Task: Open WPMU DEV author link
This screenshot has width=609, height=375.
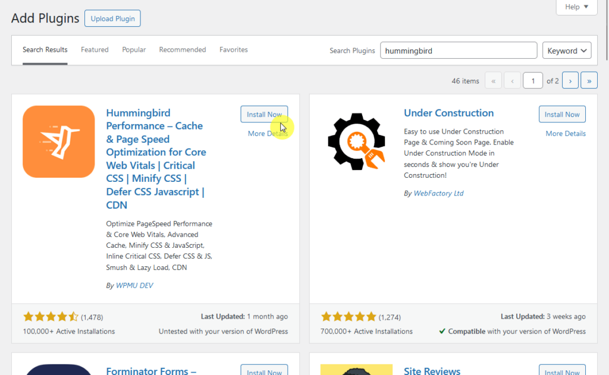Action: click(x=134, y=285)
